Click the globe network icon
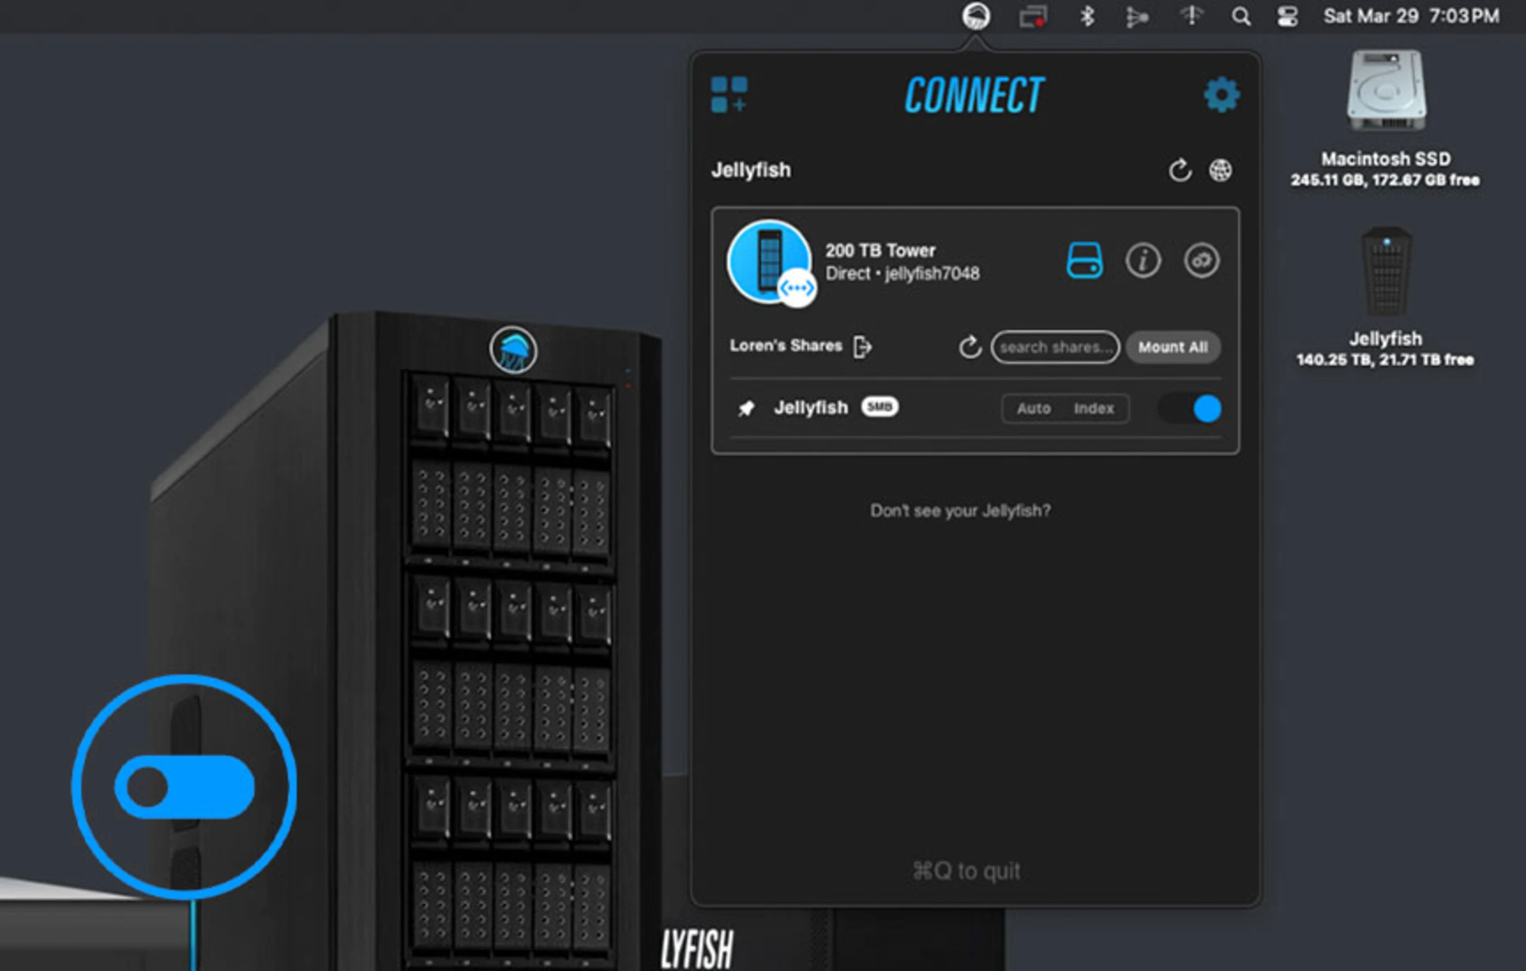This screenshot has width=1526, height=971. click(1220, 170)
